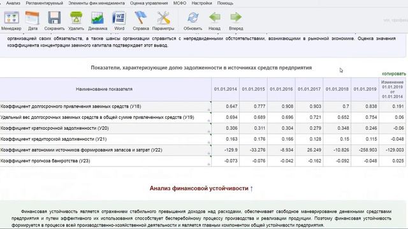The image size is (408, 229).
Task: Go forward with the Вперед arrow
Action: [236, 17]
